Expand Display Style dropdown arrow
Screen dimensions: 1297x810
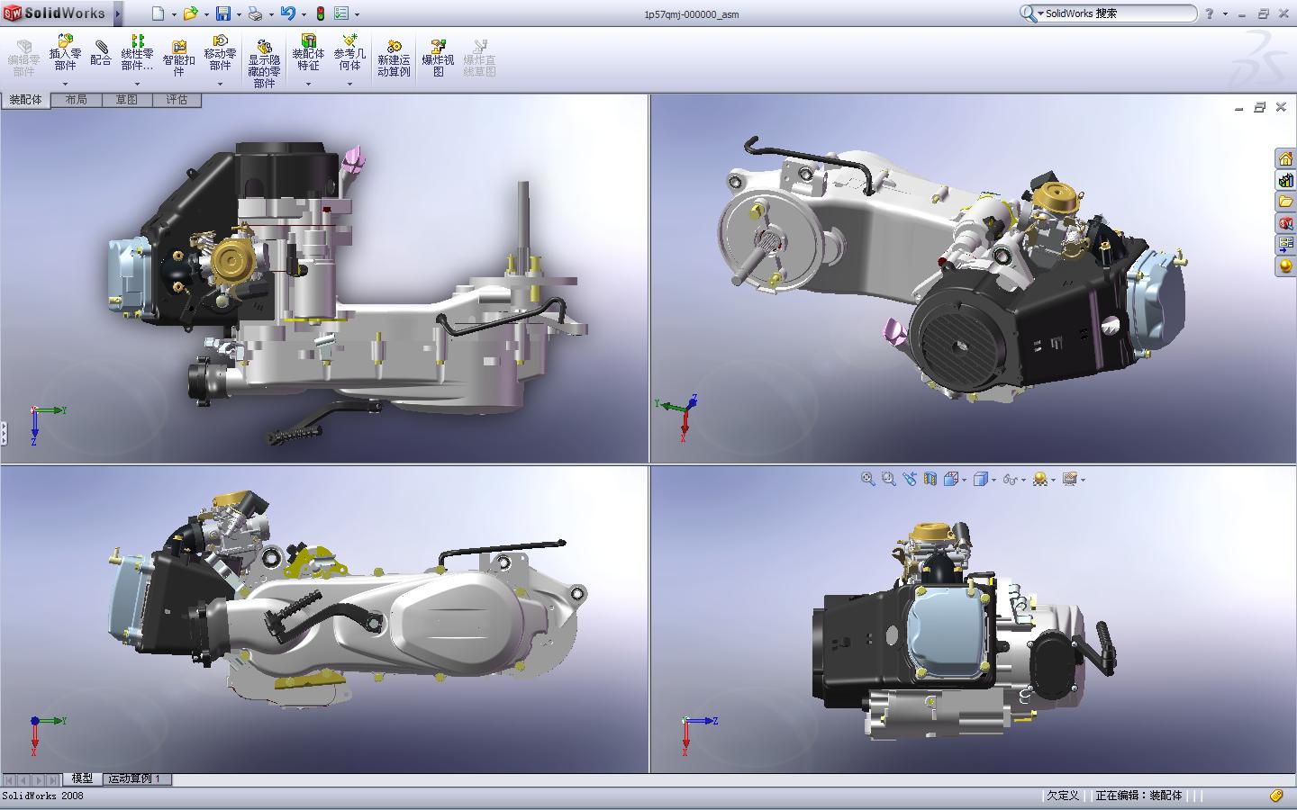tap(993, 480)
